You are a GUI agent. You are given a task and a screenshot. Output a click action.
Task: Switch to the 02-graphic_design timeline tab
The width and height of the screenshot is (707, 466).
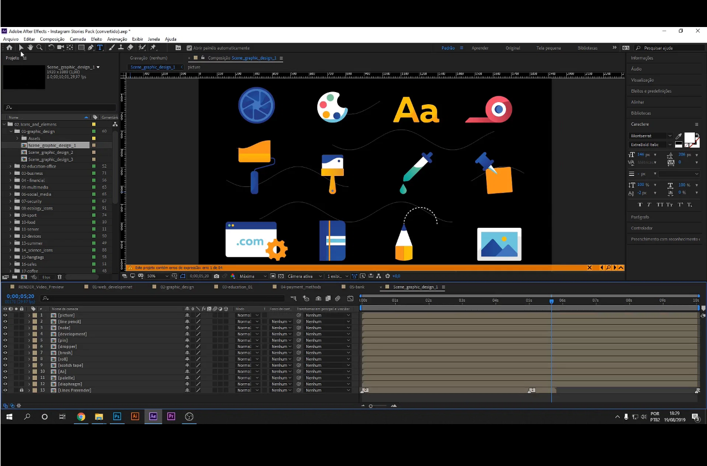click(x=177, y=287)
